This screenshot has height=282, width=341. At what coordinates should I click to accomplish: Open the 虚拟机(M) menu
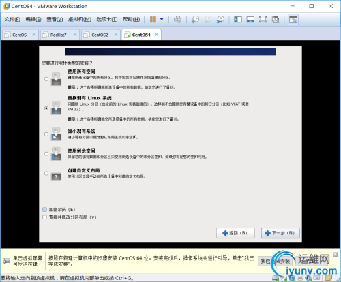pos(80,20)
